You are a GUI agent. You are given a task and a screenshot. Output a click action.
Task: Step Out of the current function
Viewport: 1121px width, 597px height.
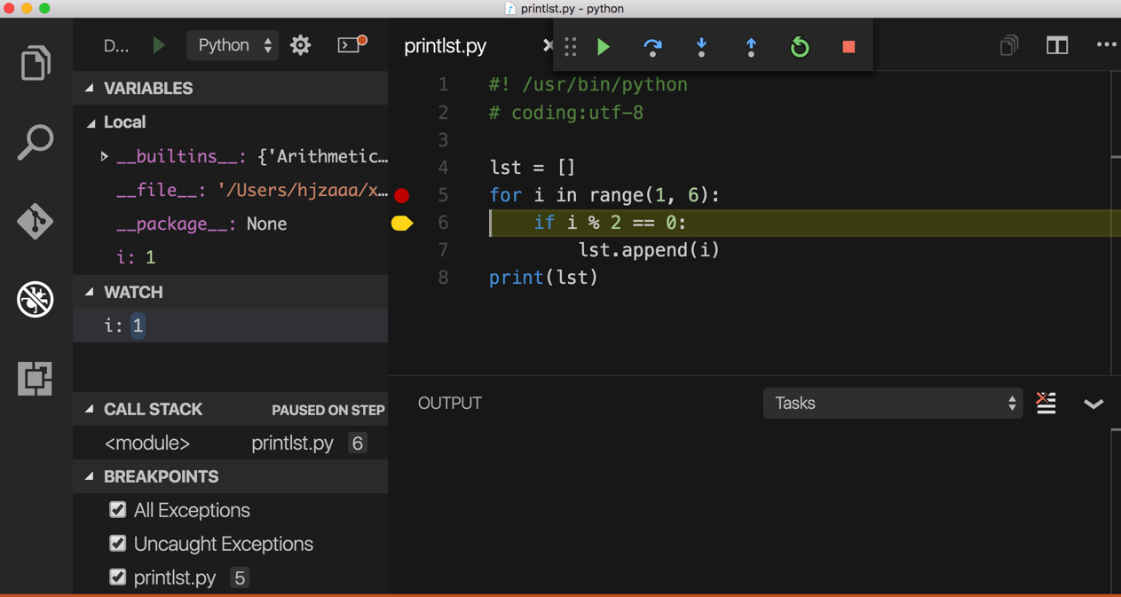(750, 47)
